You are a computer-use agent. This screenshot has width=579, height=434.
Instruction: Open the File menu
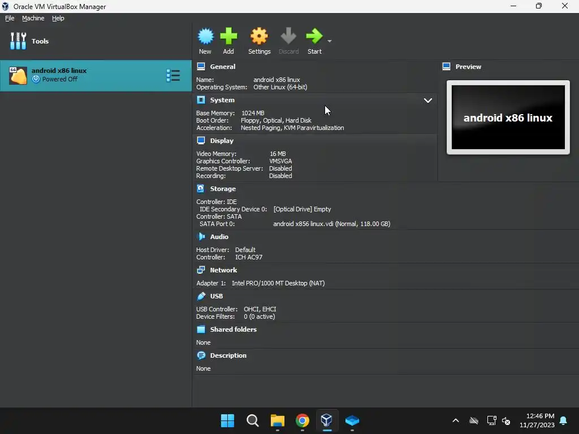(x=10, y=18)
